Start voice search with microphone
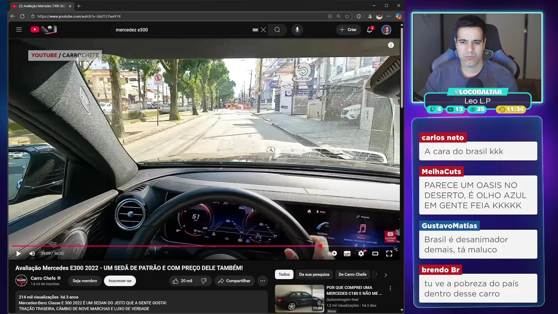The height and width of the screenshot is (314, 558). tap(297, 30)
